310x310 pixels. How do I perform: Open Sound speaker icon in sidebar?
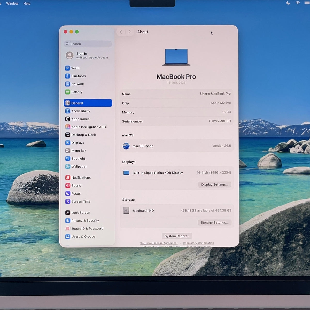(x=68, y=185)
